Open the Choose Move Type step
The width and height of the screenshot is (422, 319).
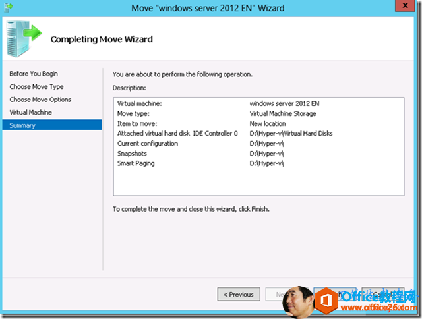coord(37,86)
